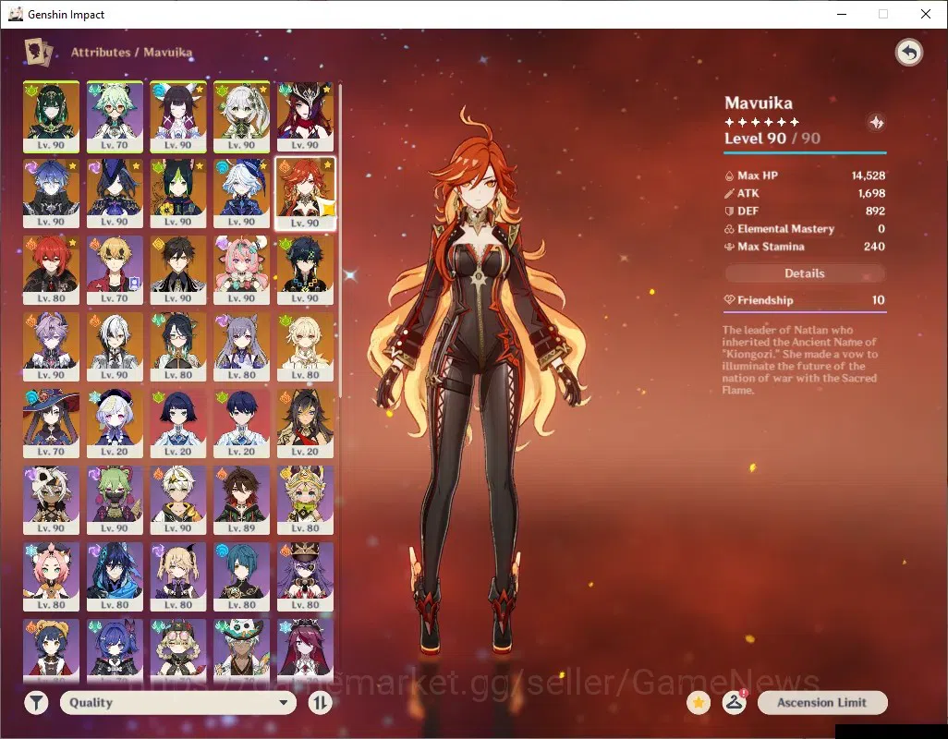Select Mona at Lv. 70
Image resolution: width=948 pixels, height=739 pixels.
52,424
